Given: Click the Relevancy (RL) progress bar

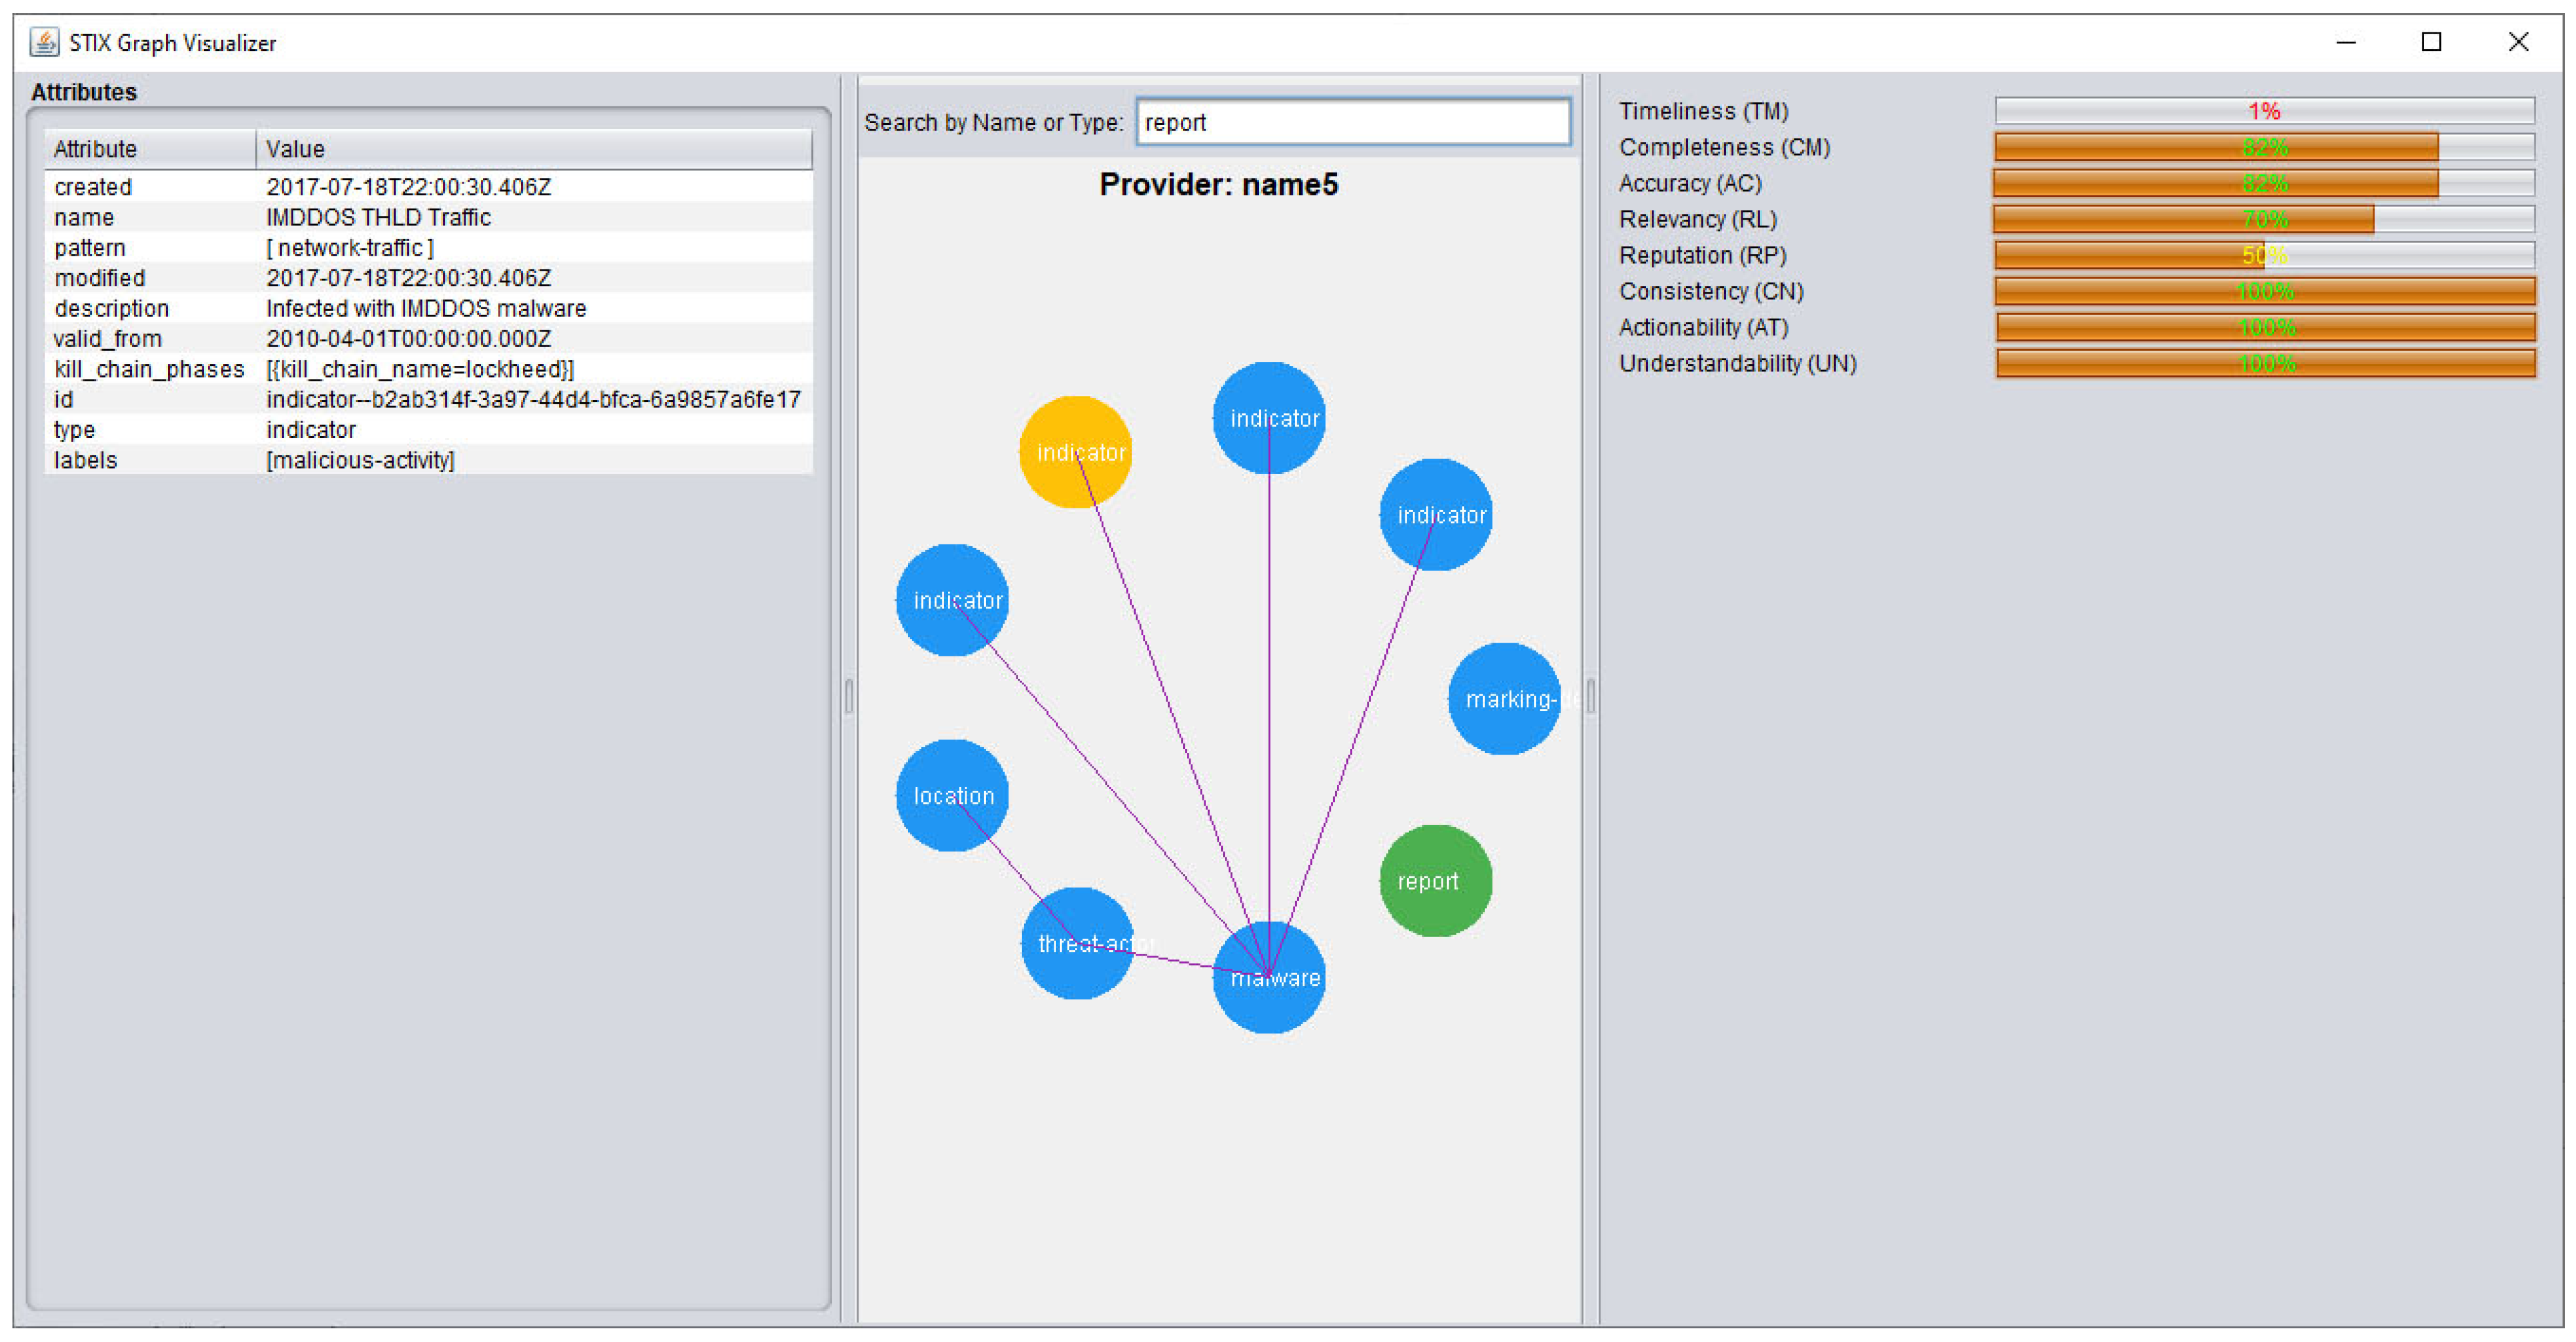Looking at the screenshot, I should [x=2264, y=219].
